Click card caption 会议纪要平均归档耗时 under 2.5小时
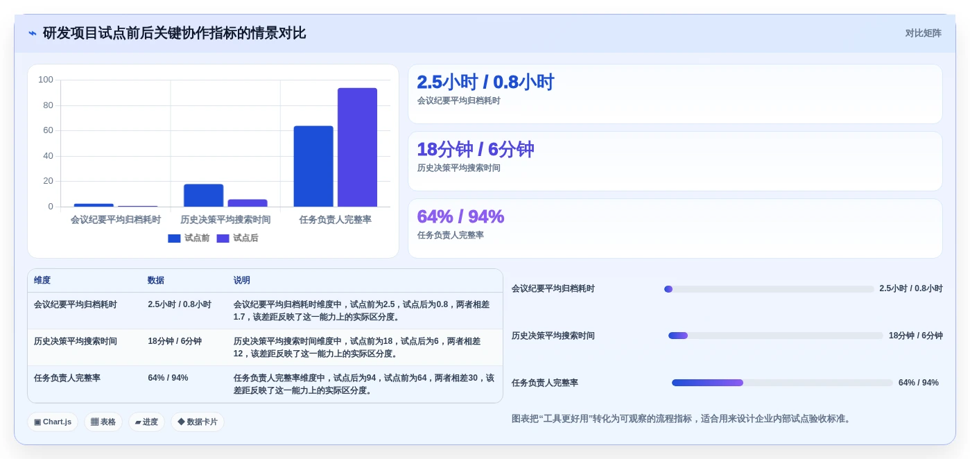The height and width of the screenshot is (459, 970). (459, 101)
